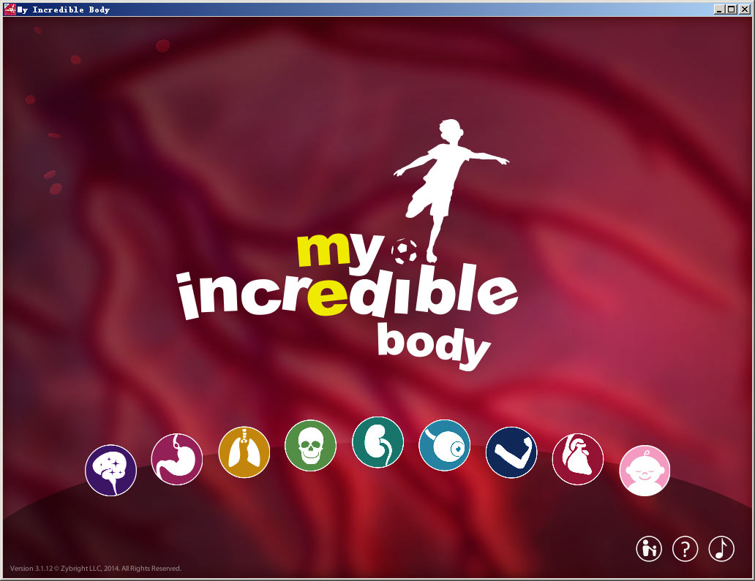Click the app icon in title bar
The width and height of the screenshot is (755, 581).
tap(10, 10)
